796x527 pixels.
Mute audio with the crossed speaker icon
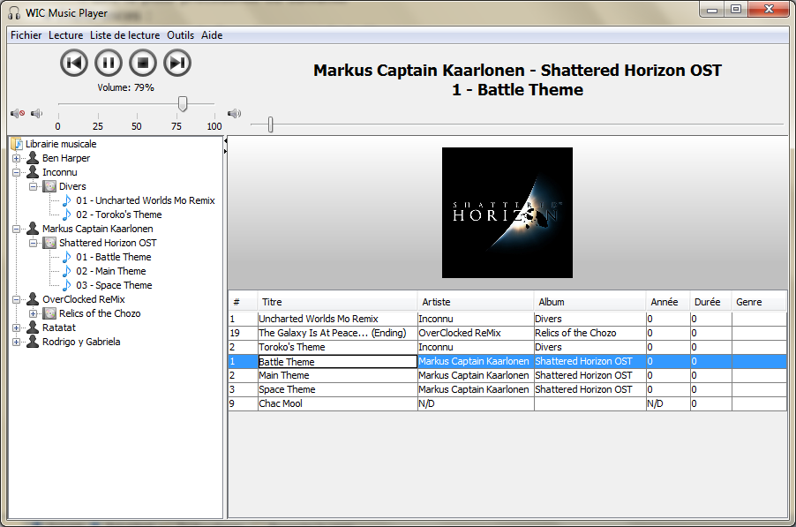tap(17, 113)
